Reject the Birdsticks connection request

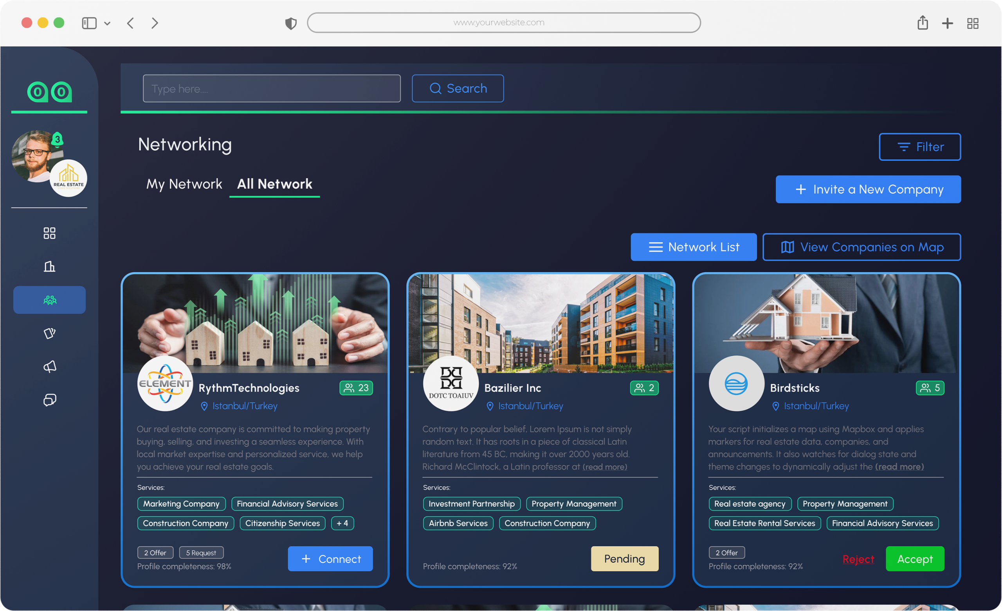858,559
